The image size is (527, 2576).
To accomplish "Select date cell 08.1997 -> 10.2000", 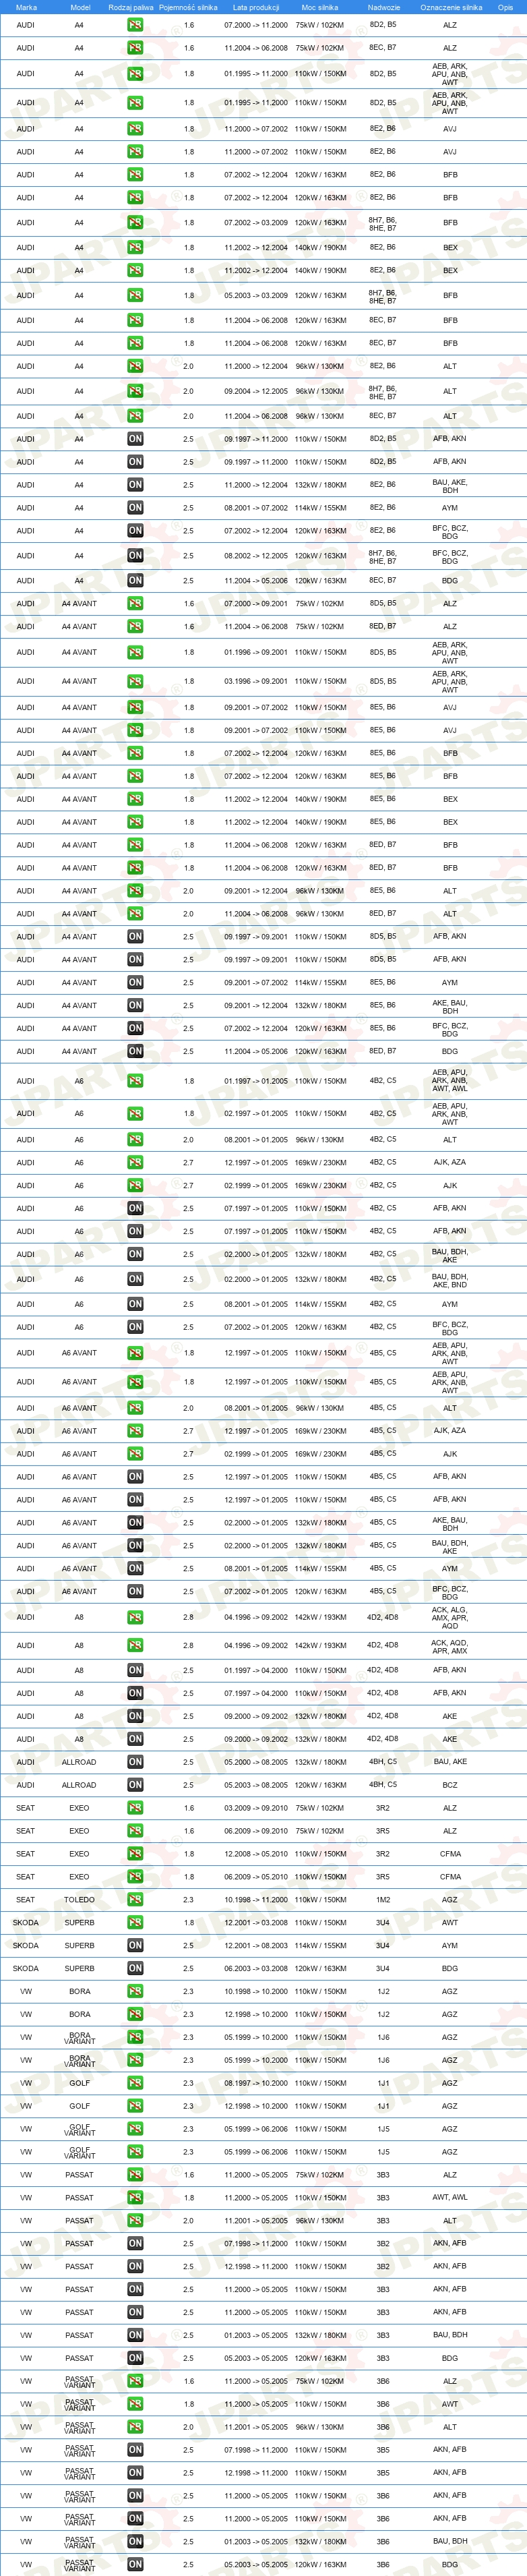I will pyautogui.click(x=256, y=2083).
